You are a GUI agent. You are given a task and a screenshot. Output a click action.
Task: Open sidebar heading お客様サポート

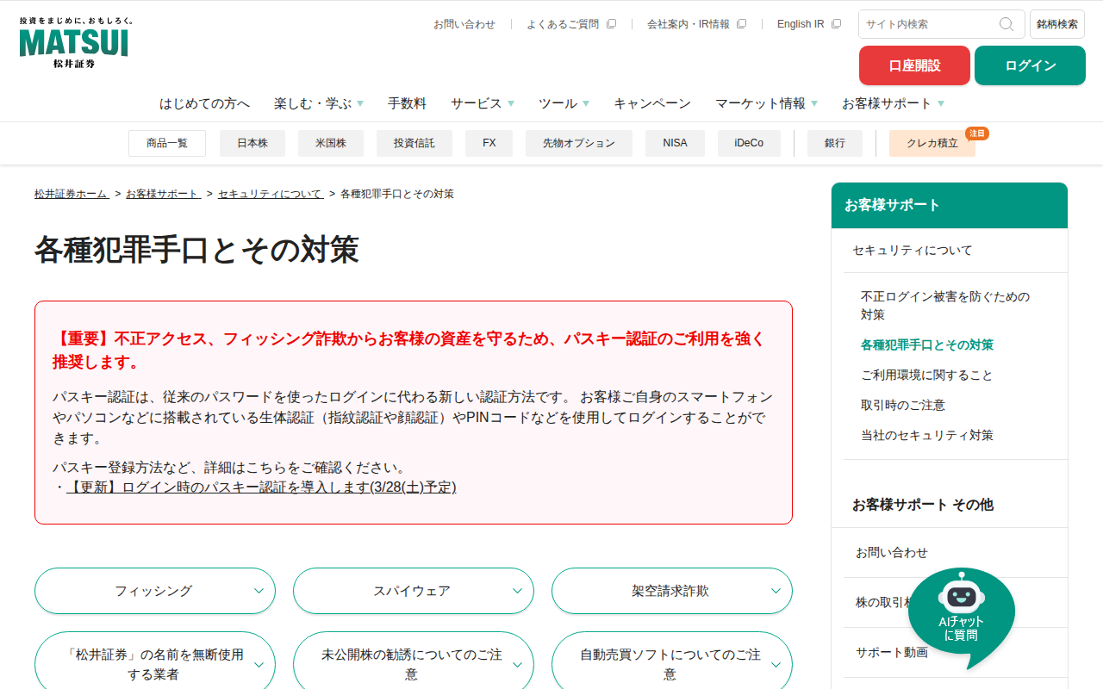[x=950, y=205]
